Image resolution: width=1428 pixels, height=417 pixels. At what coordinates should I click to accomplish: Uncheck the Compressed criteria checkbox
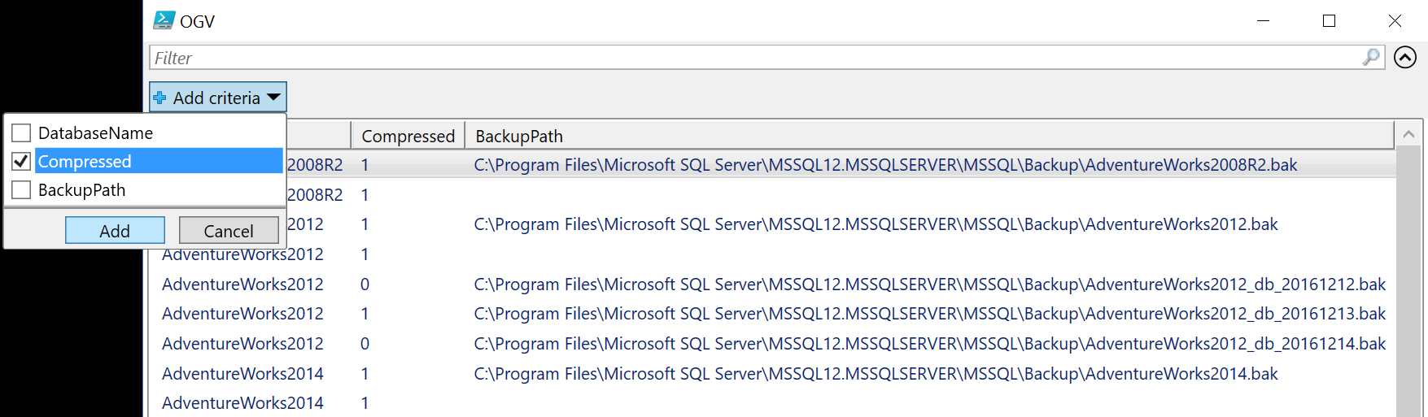(x=22, y=161)
